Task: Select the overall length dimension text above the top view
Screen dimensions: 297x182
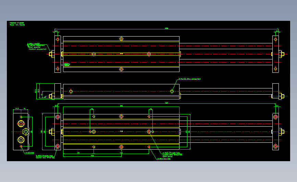Action: (x=166, y=28)
